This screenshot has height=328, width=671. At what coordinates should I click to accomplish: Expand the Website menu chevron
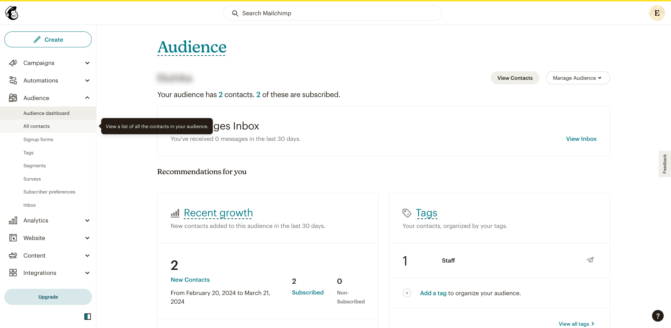tap(87, 238)
